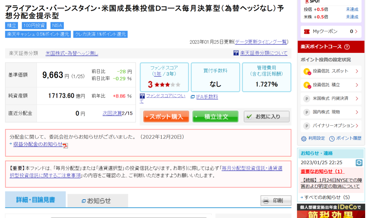Open 毎月分配型投資信託・通貨選択型 注意事項 link
Viewport: 371px width, 218px height.
(x=146, y=172)
